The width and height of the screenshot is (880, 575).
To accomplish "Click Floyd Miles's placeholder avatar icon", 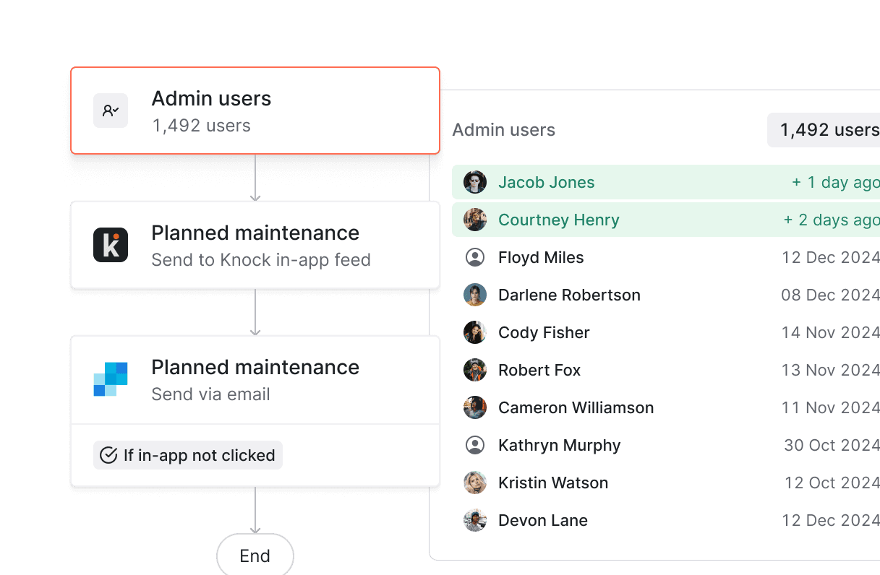I will pos(475,257).
